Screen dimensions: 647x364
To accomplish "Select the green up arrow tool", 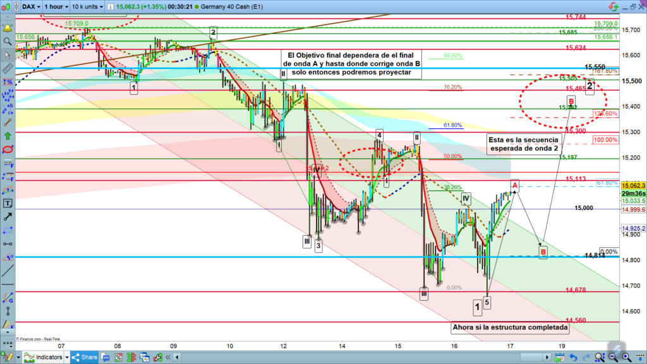I will [8, 135].
